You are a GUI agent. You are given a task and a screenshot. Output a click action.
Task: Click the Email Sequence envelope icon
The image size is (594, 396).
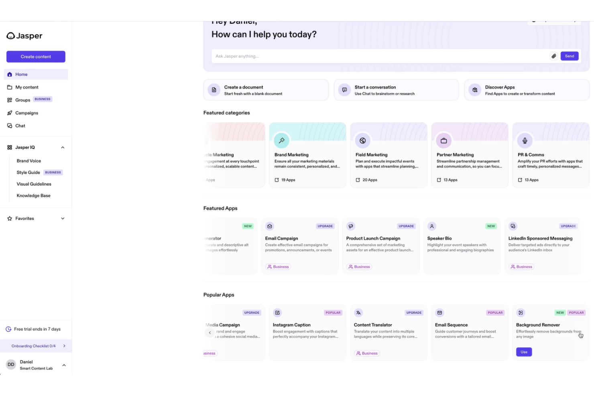439,313
